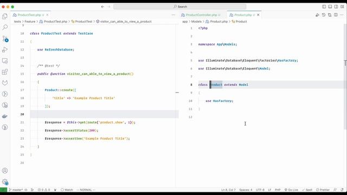
Task: Change end of line via LF
Action: [269, 190]
